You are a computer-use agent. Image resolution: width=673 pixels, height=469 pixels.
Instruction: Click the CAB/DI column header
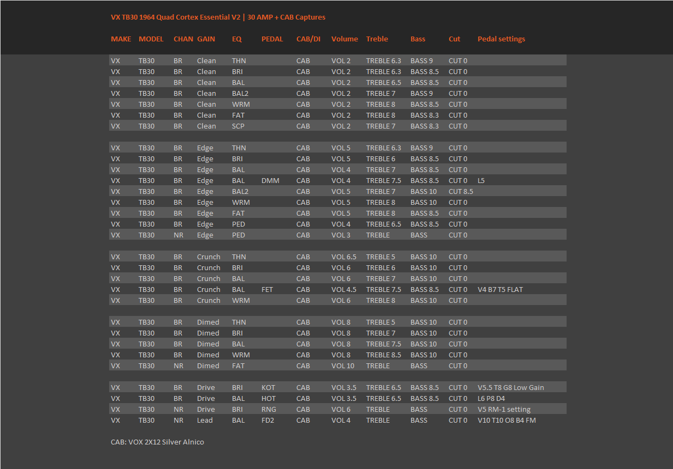pyautogui.click(x=308, y=39)
